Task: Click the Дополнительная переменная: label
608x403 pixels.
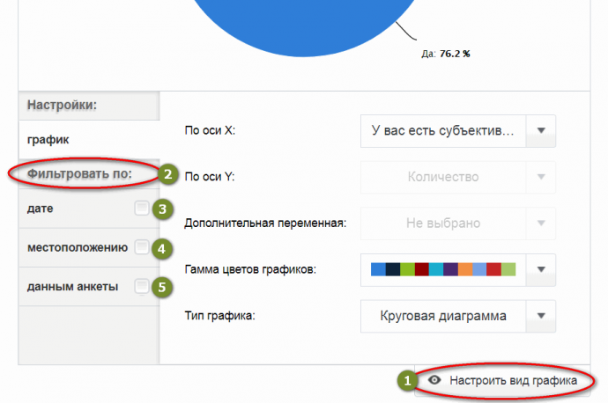Action: coord(265,223)
